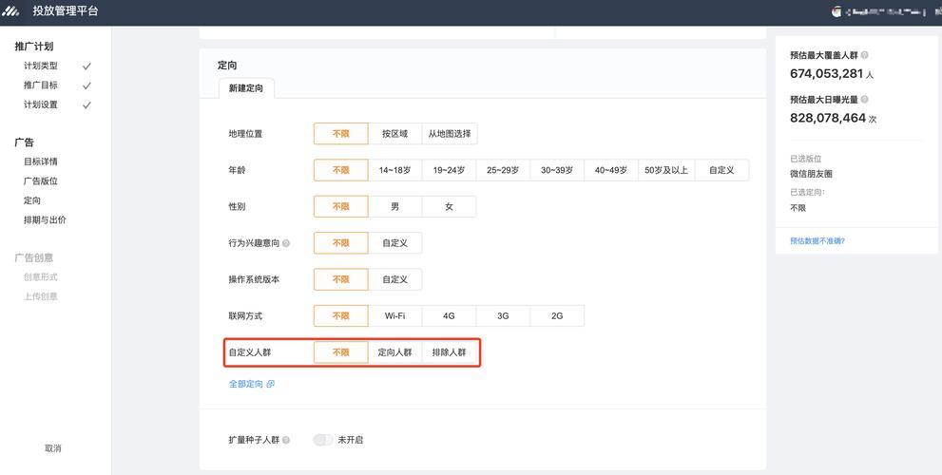Viewport: 942px width, 475px height.
Task: Select 不限 for 操作系统版本
Action: point(340,279)
